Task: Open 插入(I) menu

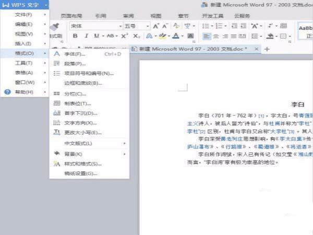Action: [25, 43]
